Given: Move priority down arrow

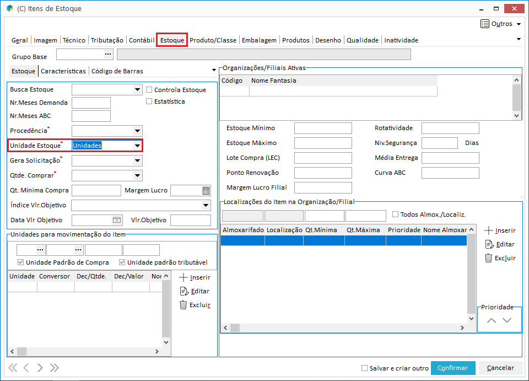Looking at the screenshot, I should 507,320.
